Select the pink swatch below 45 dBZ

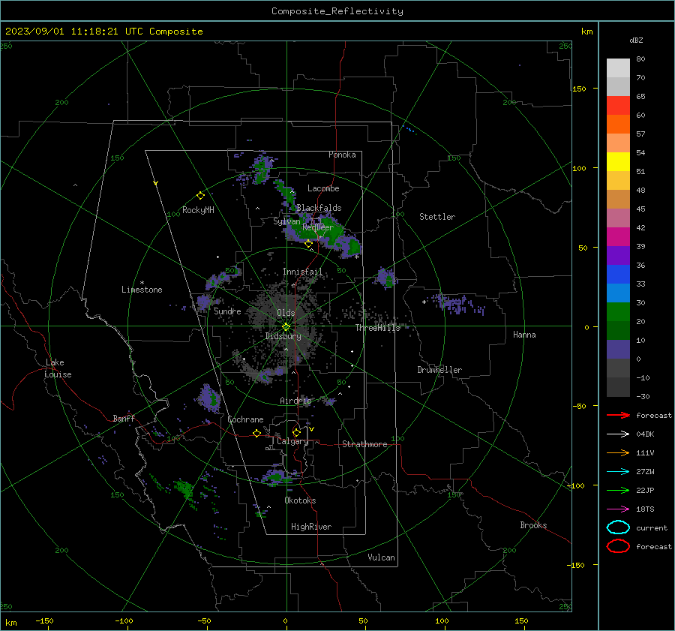coord(618,218)
